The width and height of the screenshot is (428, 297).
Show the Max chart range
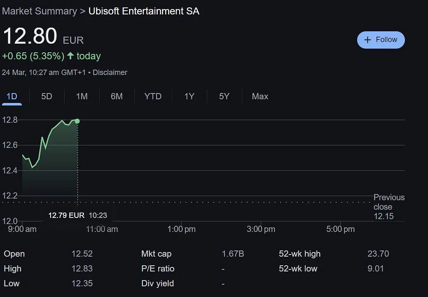(x=260, y=96)
